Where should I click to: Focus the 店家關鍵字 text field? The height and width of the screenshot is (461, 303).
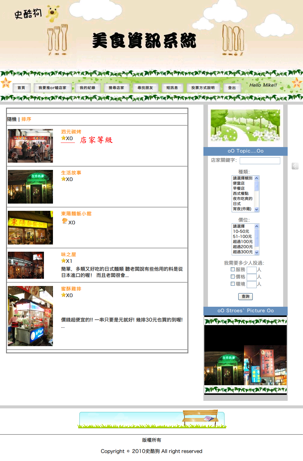coord(260,161)
